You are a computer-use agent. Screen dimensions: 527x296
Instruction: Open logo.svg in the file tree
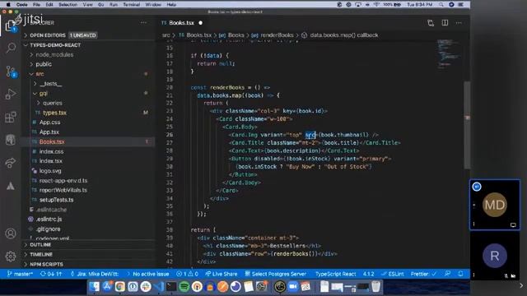point(50,171)
